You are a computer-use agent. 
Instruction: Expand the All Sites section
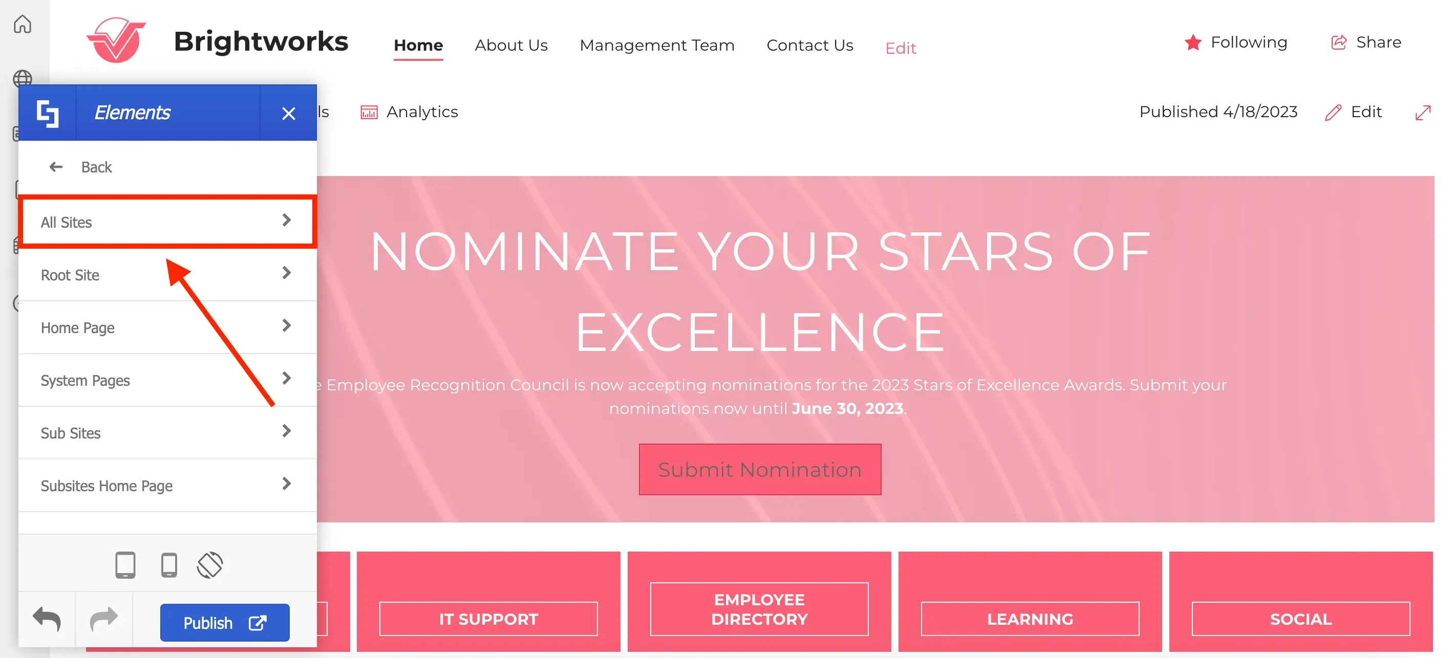click(167, 222)
